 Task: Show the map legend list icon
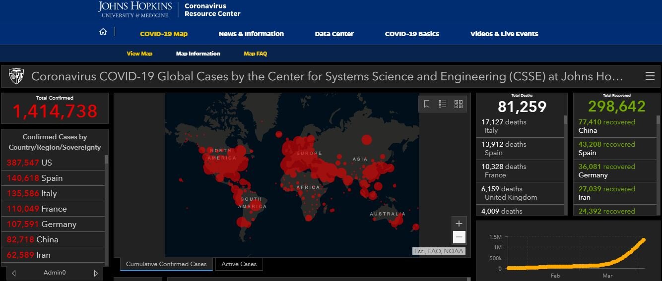pos(443,104)
